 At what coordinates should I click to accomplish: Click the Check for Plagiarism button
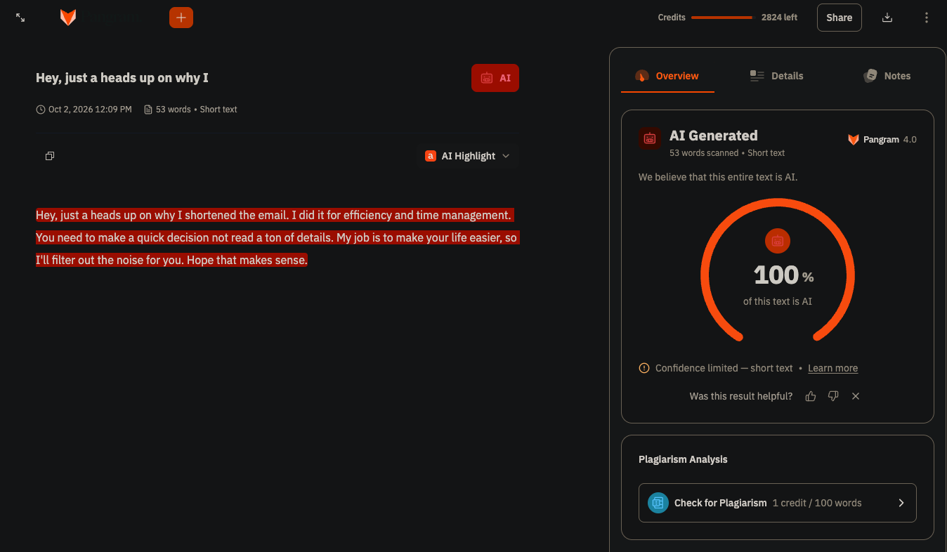coord(778,503)
